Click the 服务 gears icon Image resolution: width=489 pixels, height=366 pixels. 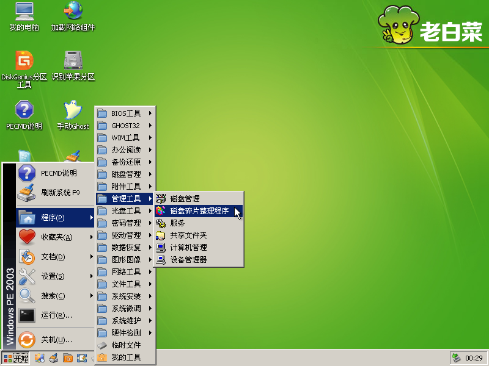point(161,223)
